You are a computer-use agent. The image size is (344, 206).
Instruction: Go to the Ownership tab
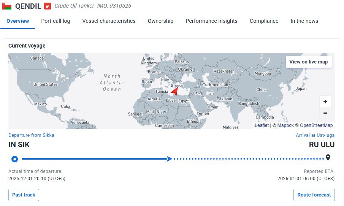coord(160,21)
